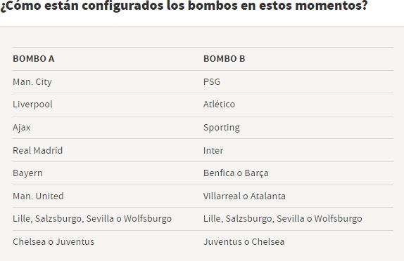Select the Juventus o Chelsea cell
Screen dimensions: 404x261
tap(244, 242)
